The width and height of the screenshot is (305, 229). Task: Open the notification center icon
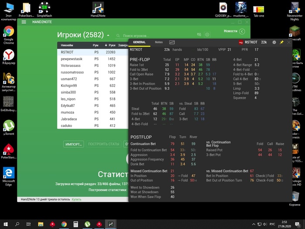[x=298, y=224]
